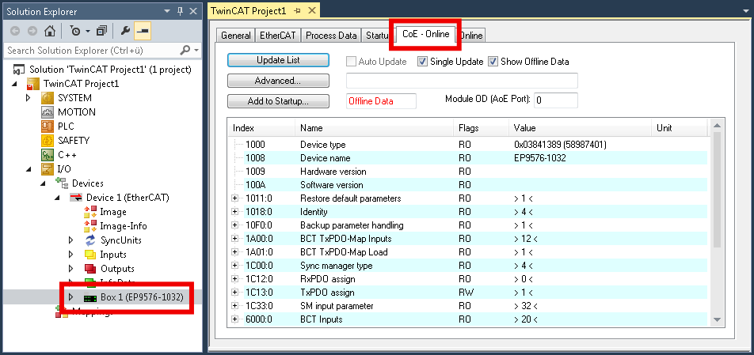Pin the Solution Explorer panel
The height and width of the screenshot is (355, 754).
point(181,11)
